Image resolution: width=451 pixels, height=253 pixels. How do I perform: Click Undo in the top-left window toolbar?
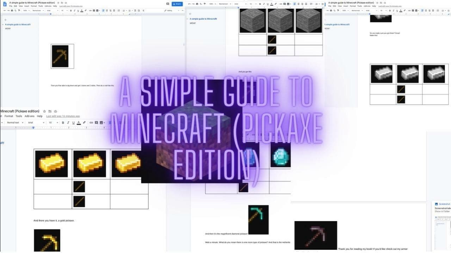coord(5,11)
